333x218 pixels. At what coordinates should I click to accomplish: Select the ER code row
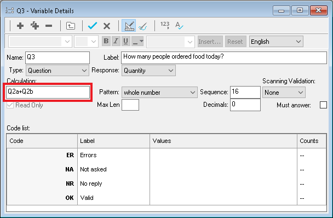click(x=166, y=155)
